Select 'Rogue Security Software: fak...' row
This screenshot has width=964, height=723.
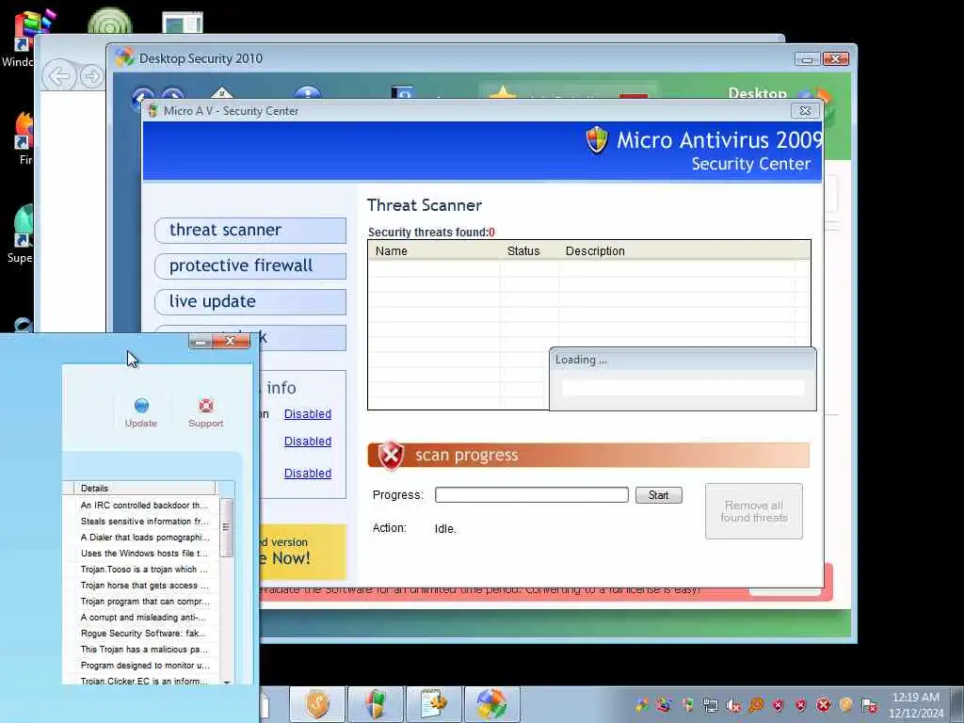click(x=144, y=633)
